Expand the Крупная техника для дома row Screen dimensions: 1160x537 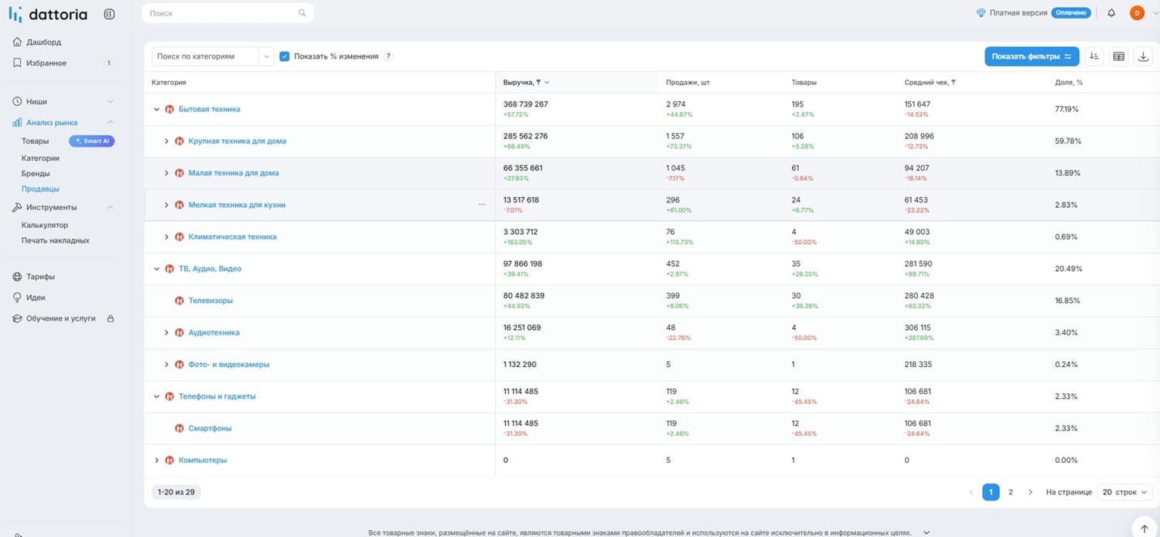[166, 141]
